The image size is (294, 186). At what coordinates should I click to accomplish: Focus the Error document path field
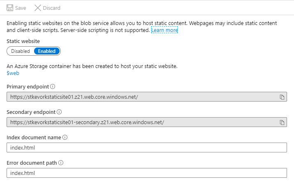tap(147, 173)
